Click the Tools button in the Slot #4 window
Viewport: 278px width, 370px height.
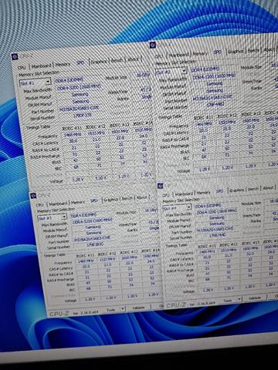(227, 300)
